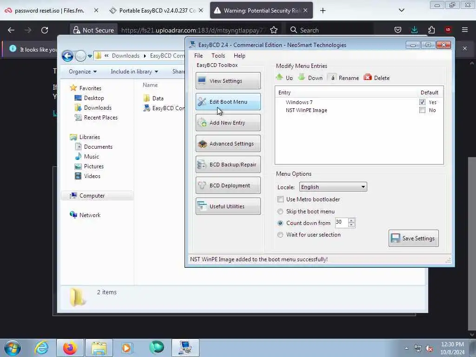Open BCD Deployment section
The image size is (476, 357).
tap(228, 185)
